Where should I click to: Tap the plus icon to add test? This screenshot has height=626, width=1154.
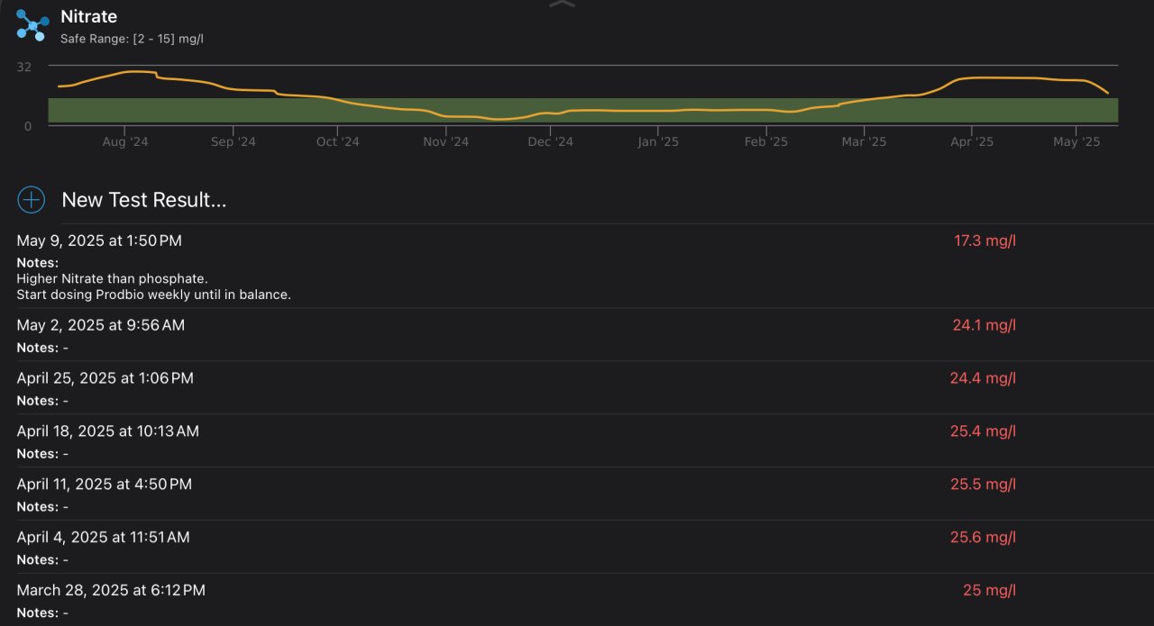pyautogui.click(x=32, y=200)
